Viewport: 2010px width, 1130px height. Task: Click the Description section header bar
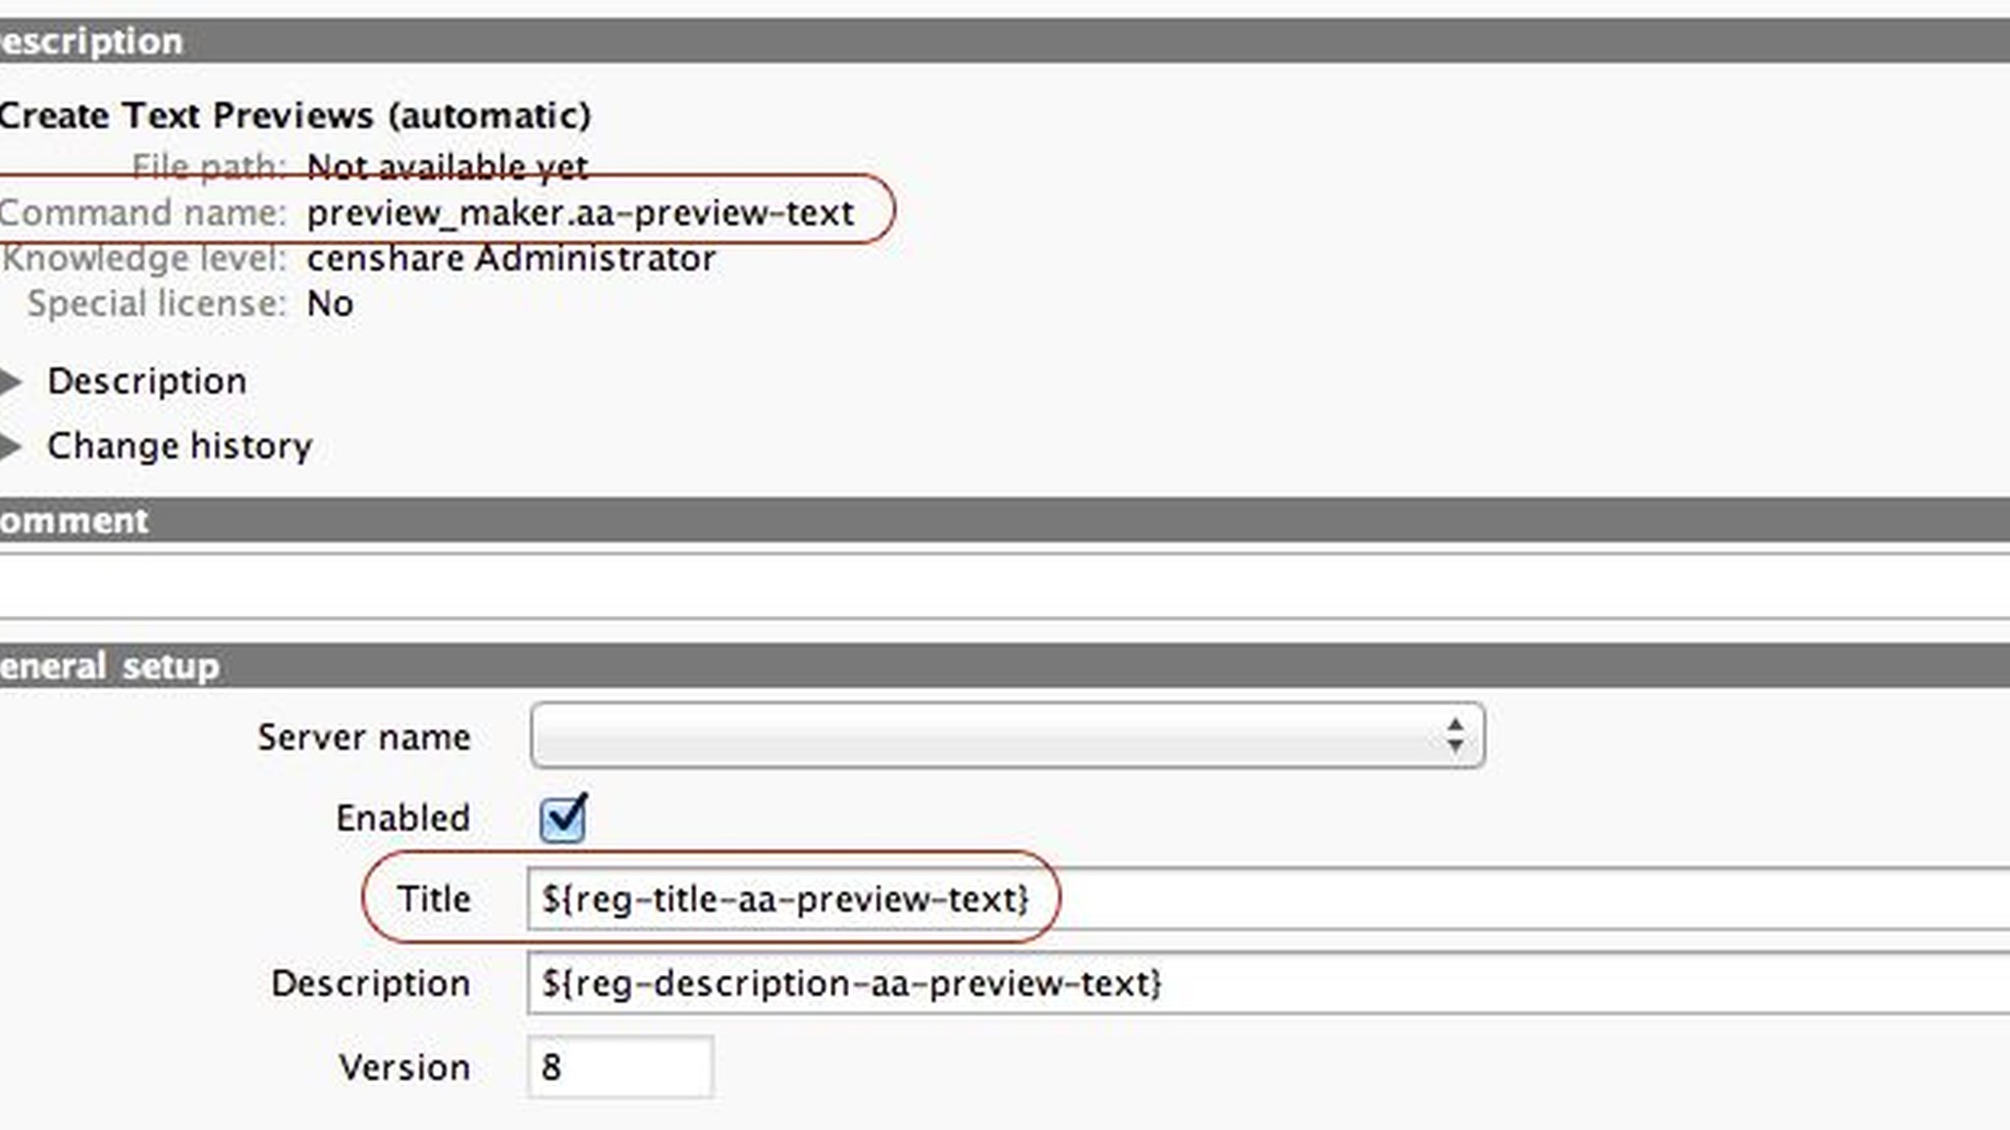pyautogui.click(x=1005, y=41)
